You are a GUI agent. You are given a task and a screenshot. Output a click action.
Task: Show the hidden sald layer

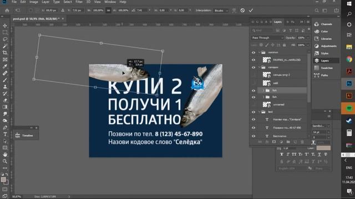tap(253, 83)
